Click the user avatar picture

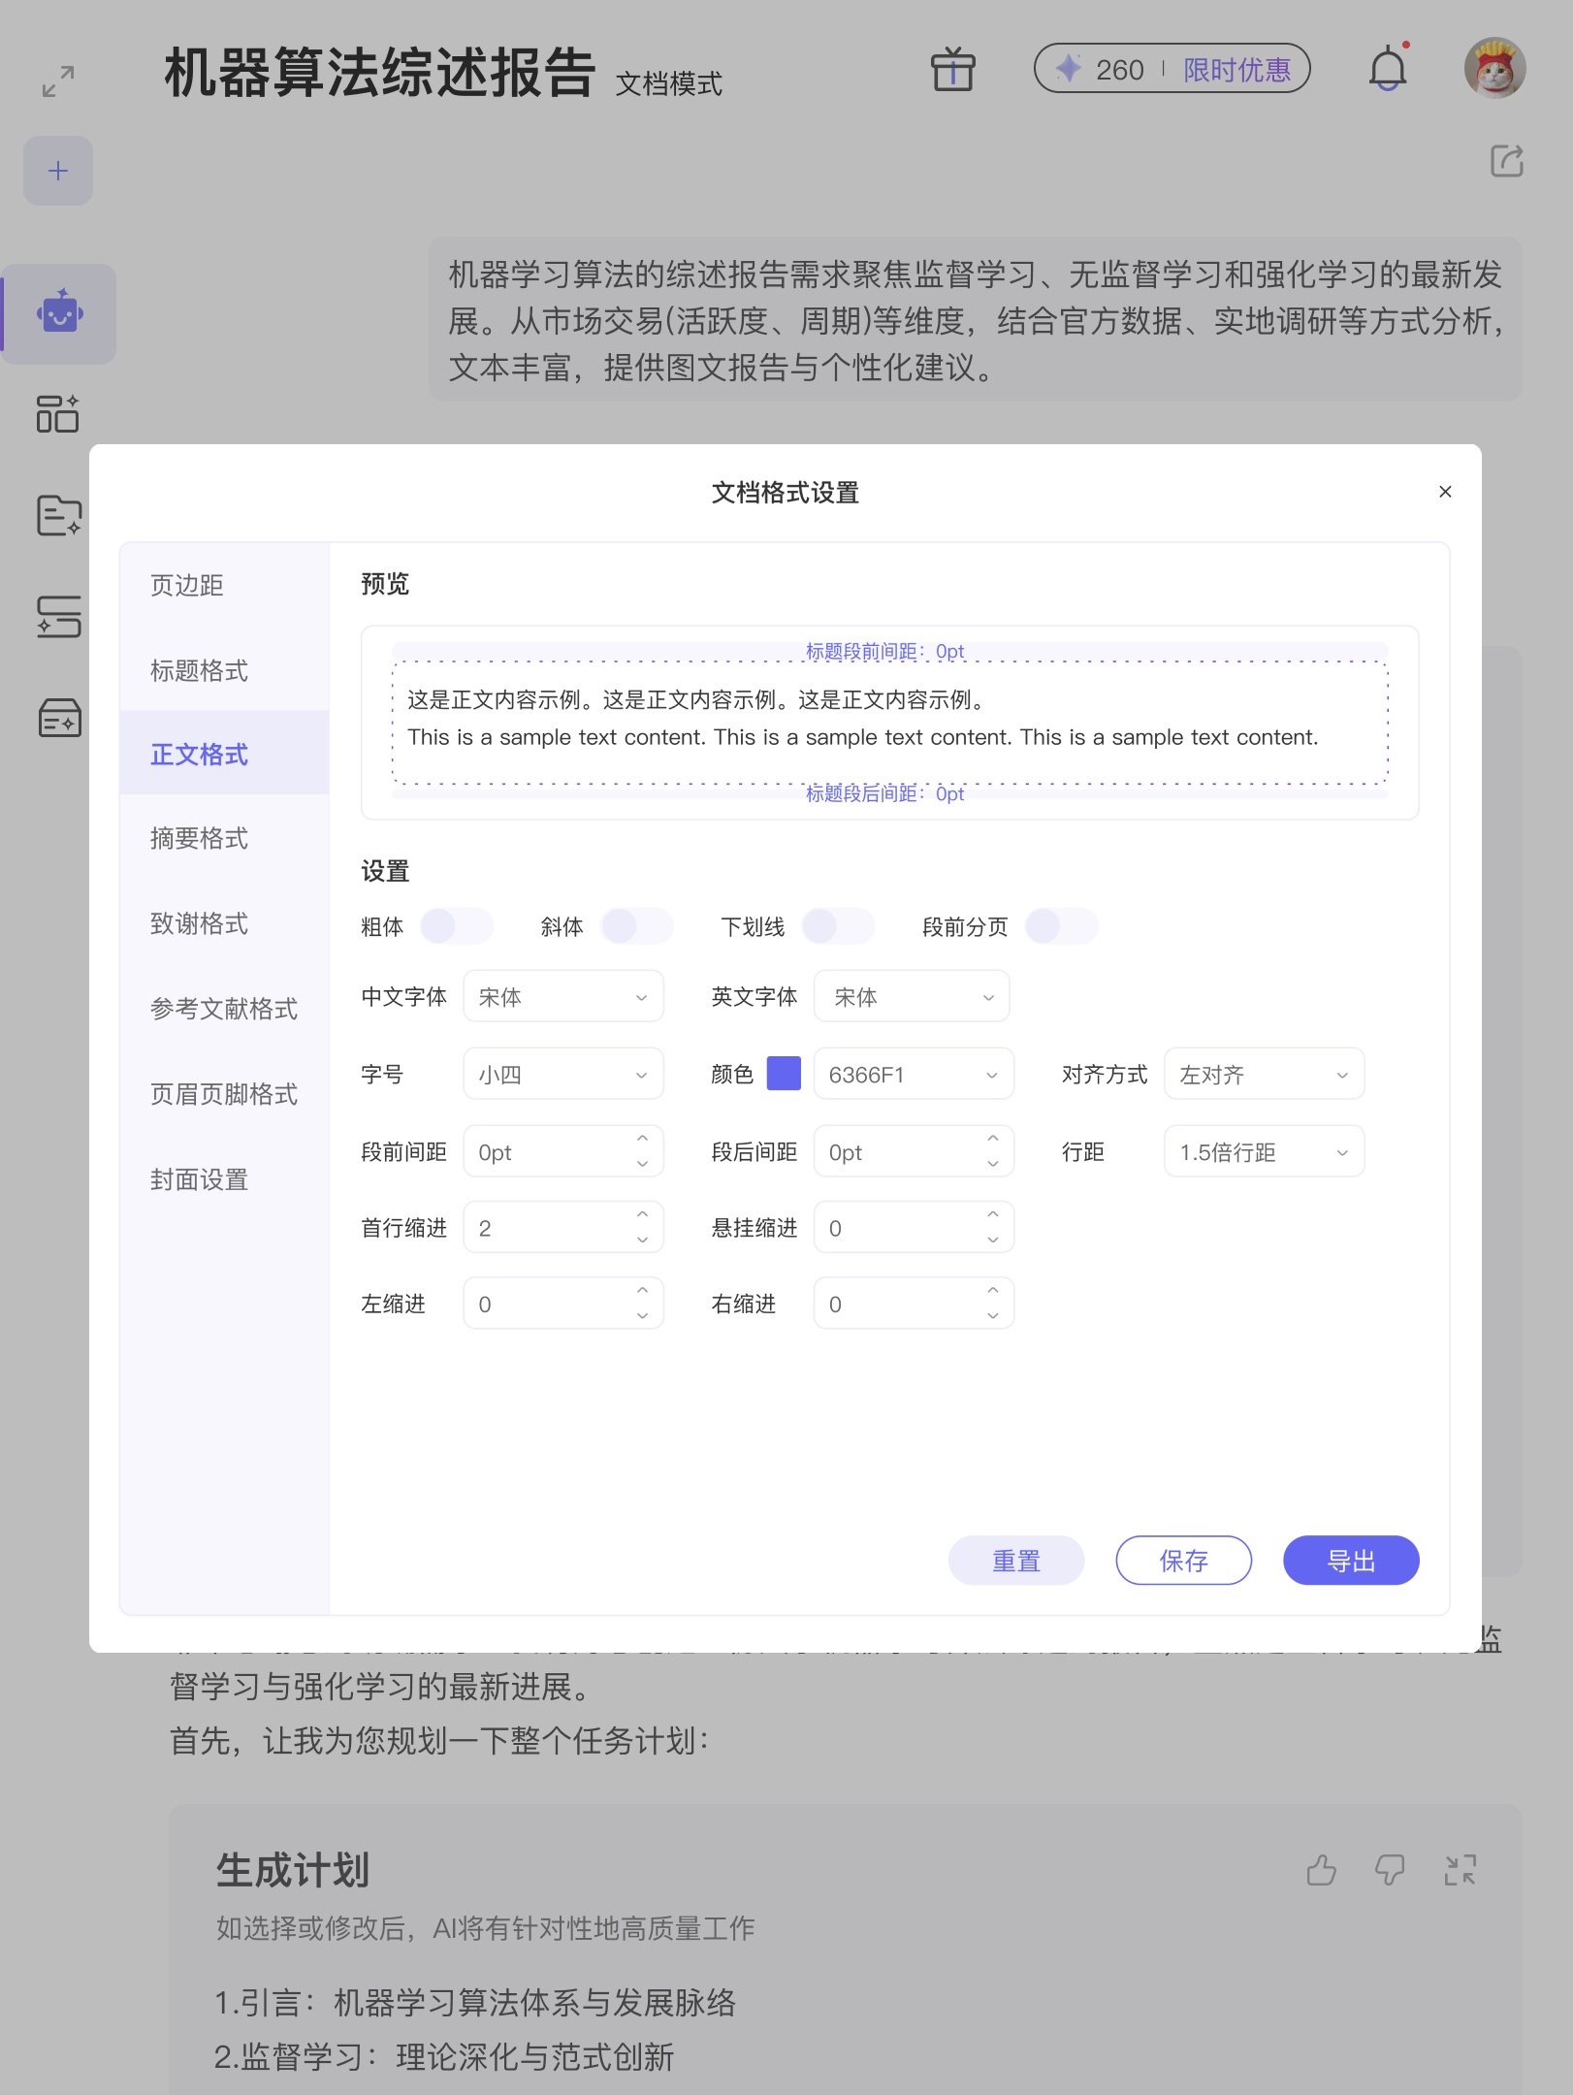click(x=1494, y=69)
